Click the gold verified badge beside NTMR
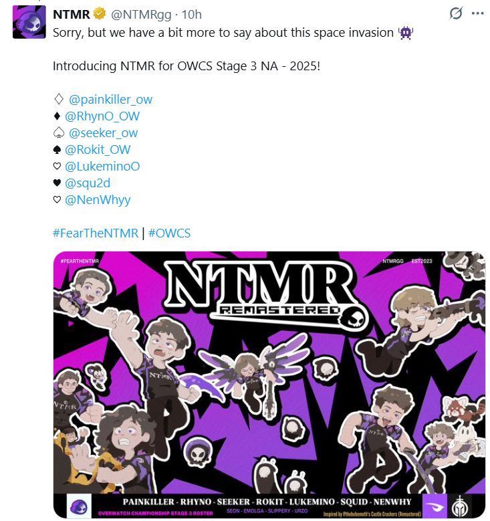Viewport: 490px width, 521px height. tap(100, 14)
